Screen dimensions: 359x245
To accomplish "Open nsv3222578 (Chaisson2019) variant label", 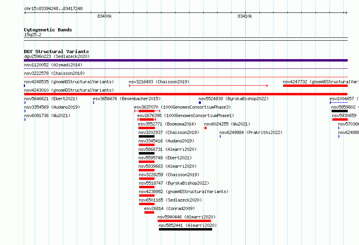I will (x=54, y=73).
